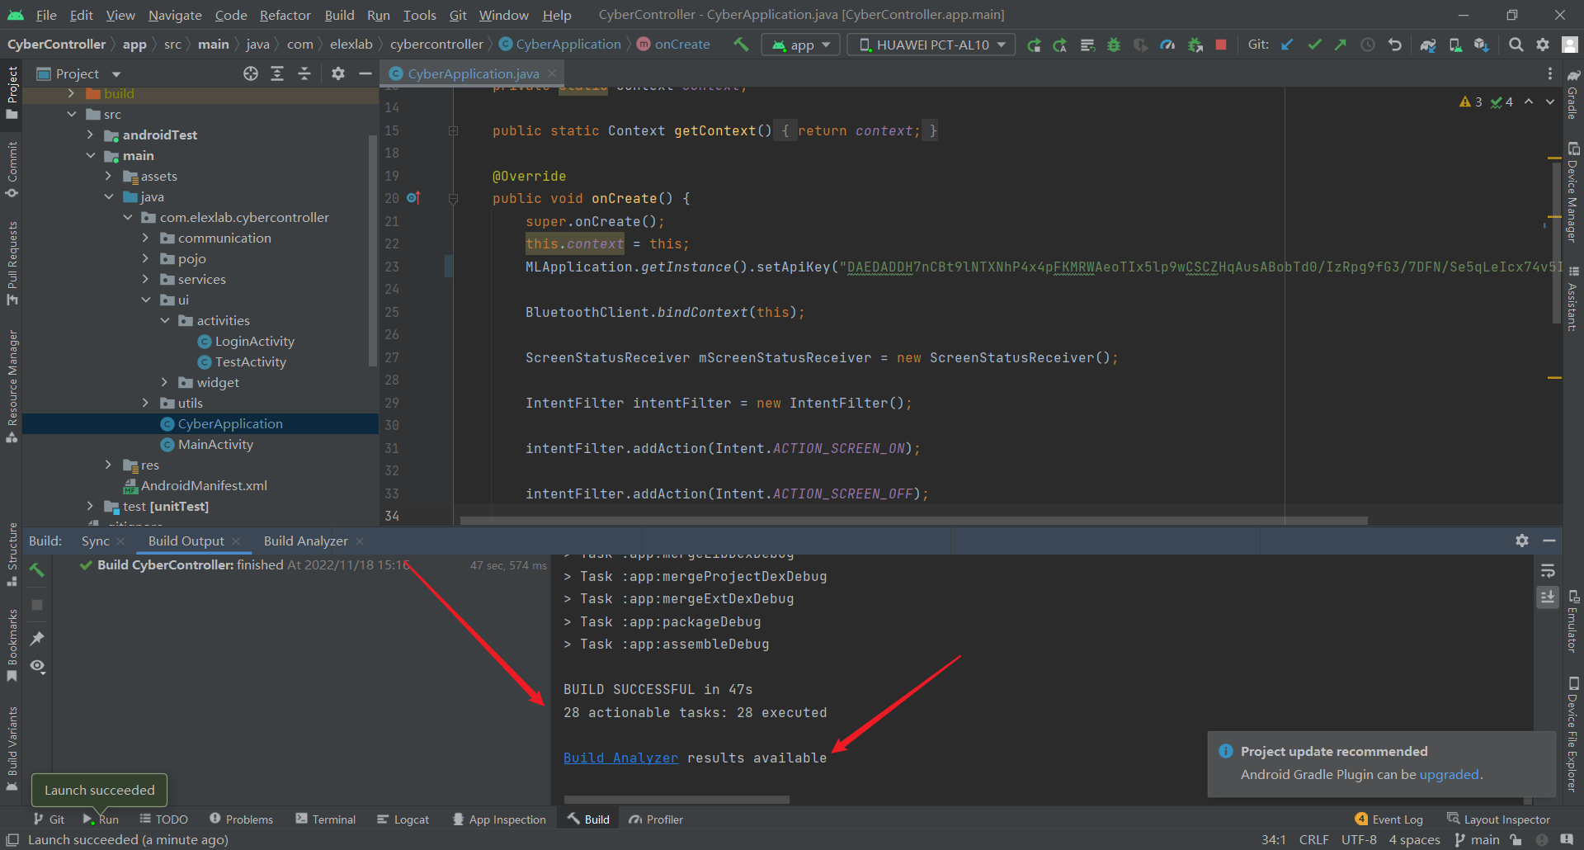Toggle the Build panel eye view filter
This screenshot has height=850, width=1584.
click(x=37, y=667)
